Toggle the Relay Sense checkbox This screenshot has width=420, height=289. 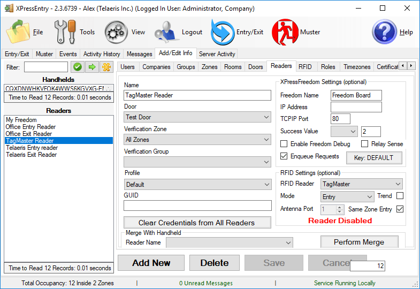364,144
